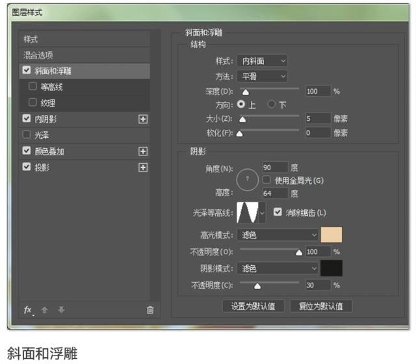Toggle the 颜色叠加 checkbox
Image resolution: width=416 pixels, height=364 pixels.
coord(27,150)
